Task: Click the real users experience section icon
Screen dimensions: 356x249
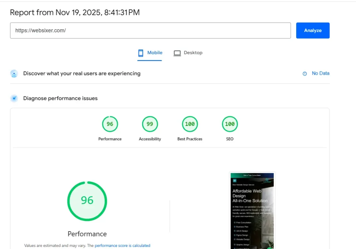Action: tap(14, 73)
